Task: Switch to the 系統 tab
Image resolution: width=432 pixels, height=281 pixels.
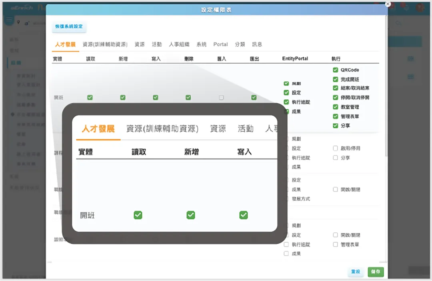Action: tap(201, 44)
